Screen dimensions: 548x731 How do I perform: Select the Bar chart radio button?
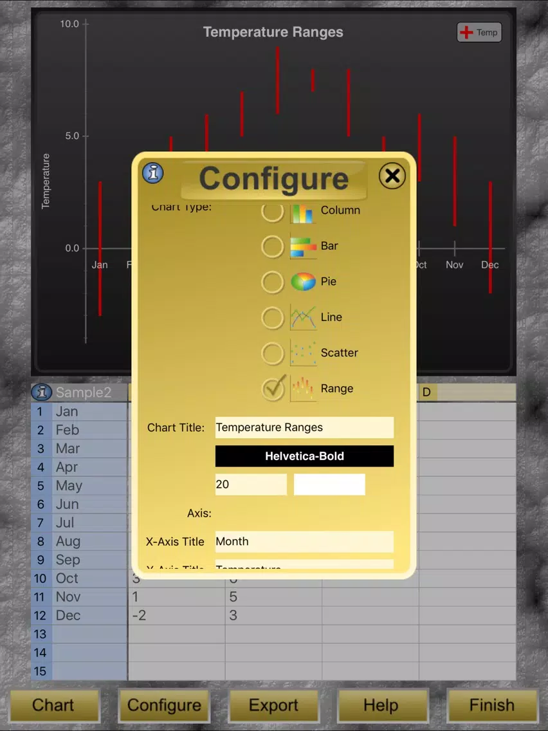pyautogui.click(x=273, y=246)
